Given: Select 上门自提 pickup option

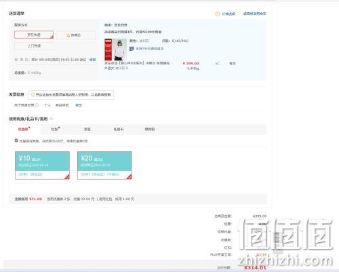Looking at the screenshot, I should [x=34, y=45].
